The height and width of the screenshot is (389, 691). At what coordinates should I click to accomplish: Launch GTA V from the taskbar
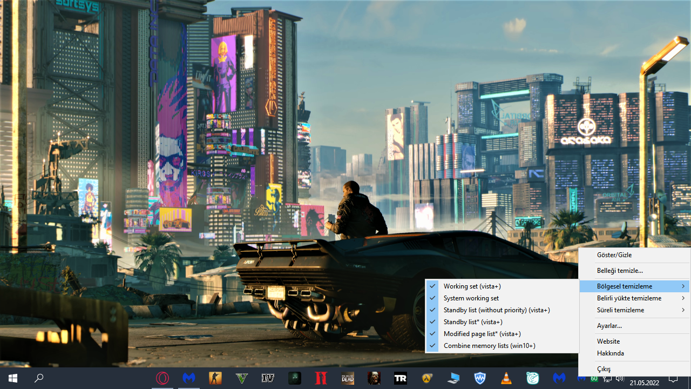tap(242, 378)
